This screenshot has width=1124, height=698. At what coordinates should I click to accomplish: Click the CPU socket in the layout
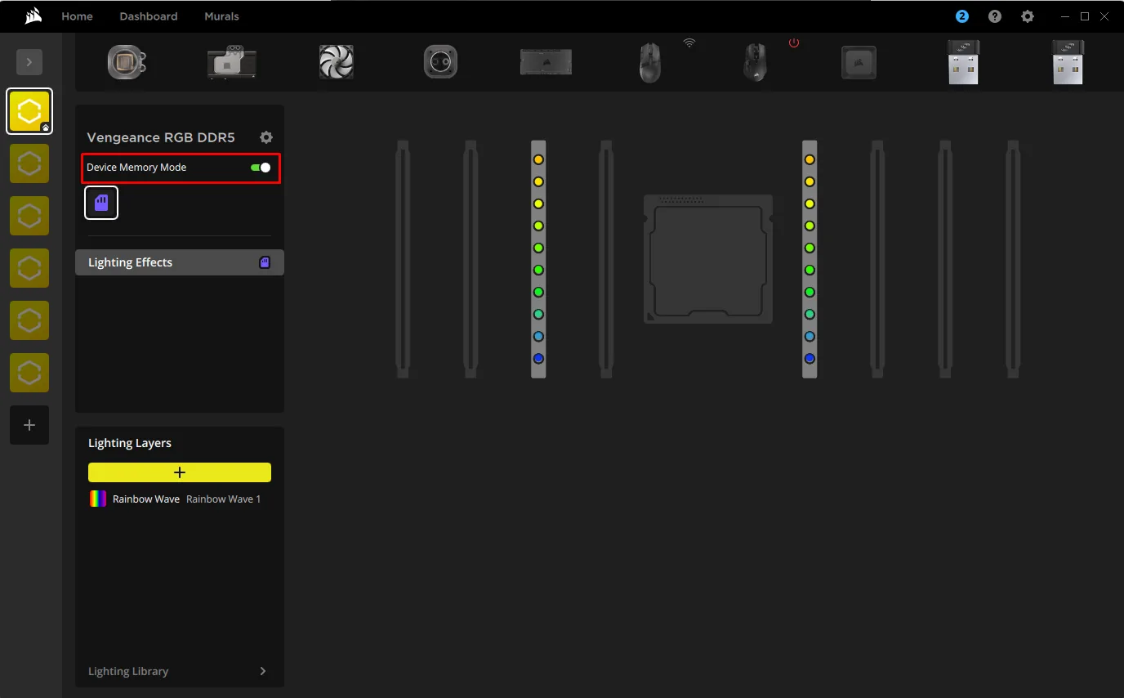point(708,258)
